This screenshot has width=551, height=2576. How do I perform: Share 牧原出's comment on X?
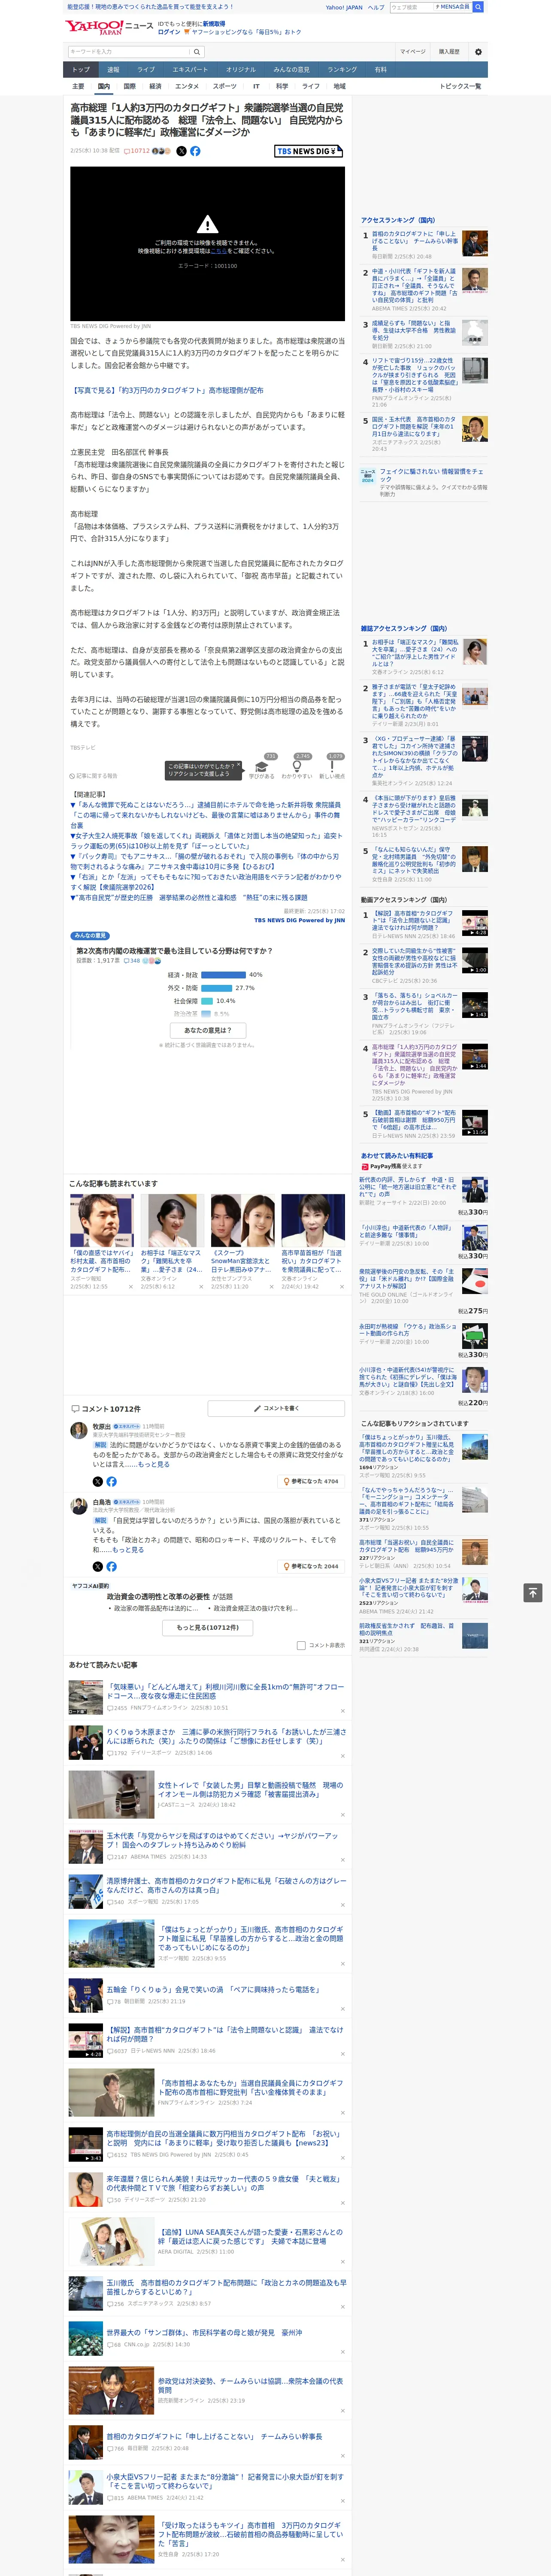pyautogui.click(x=98, y=1481)
